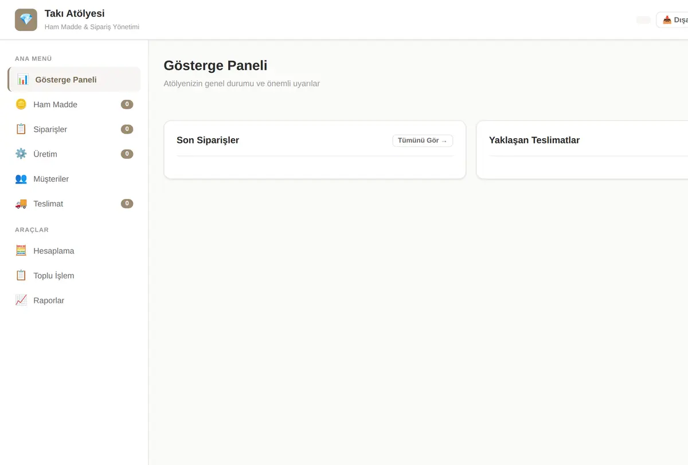
Task: Select the Gösterge Paneli chart icon
Action: (22, 80)
